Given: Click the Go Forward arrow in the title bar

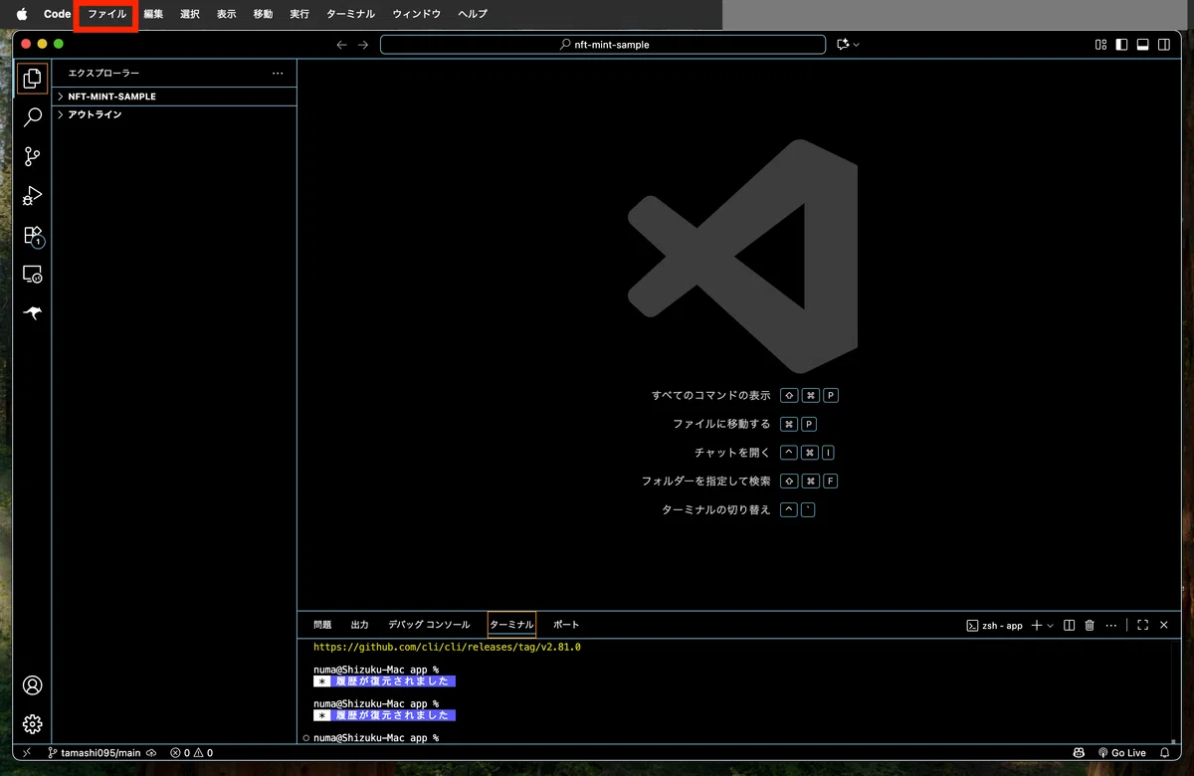Looking at the screenshot, I should (x=363, y=45).
